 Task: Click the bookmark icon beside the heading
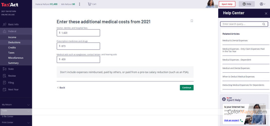192,21
